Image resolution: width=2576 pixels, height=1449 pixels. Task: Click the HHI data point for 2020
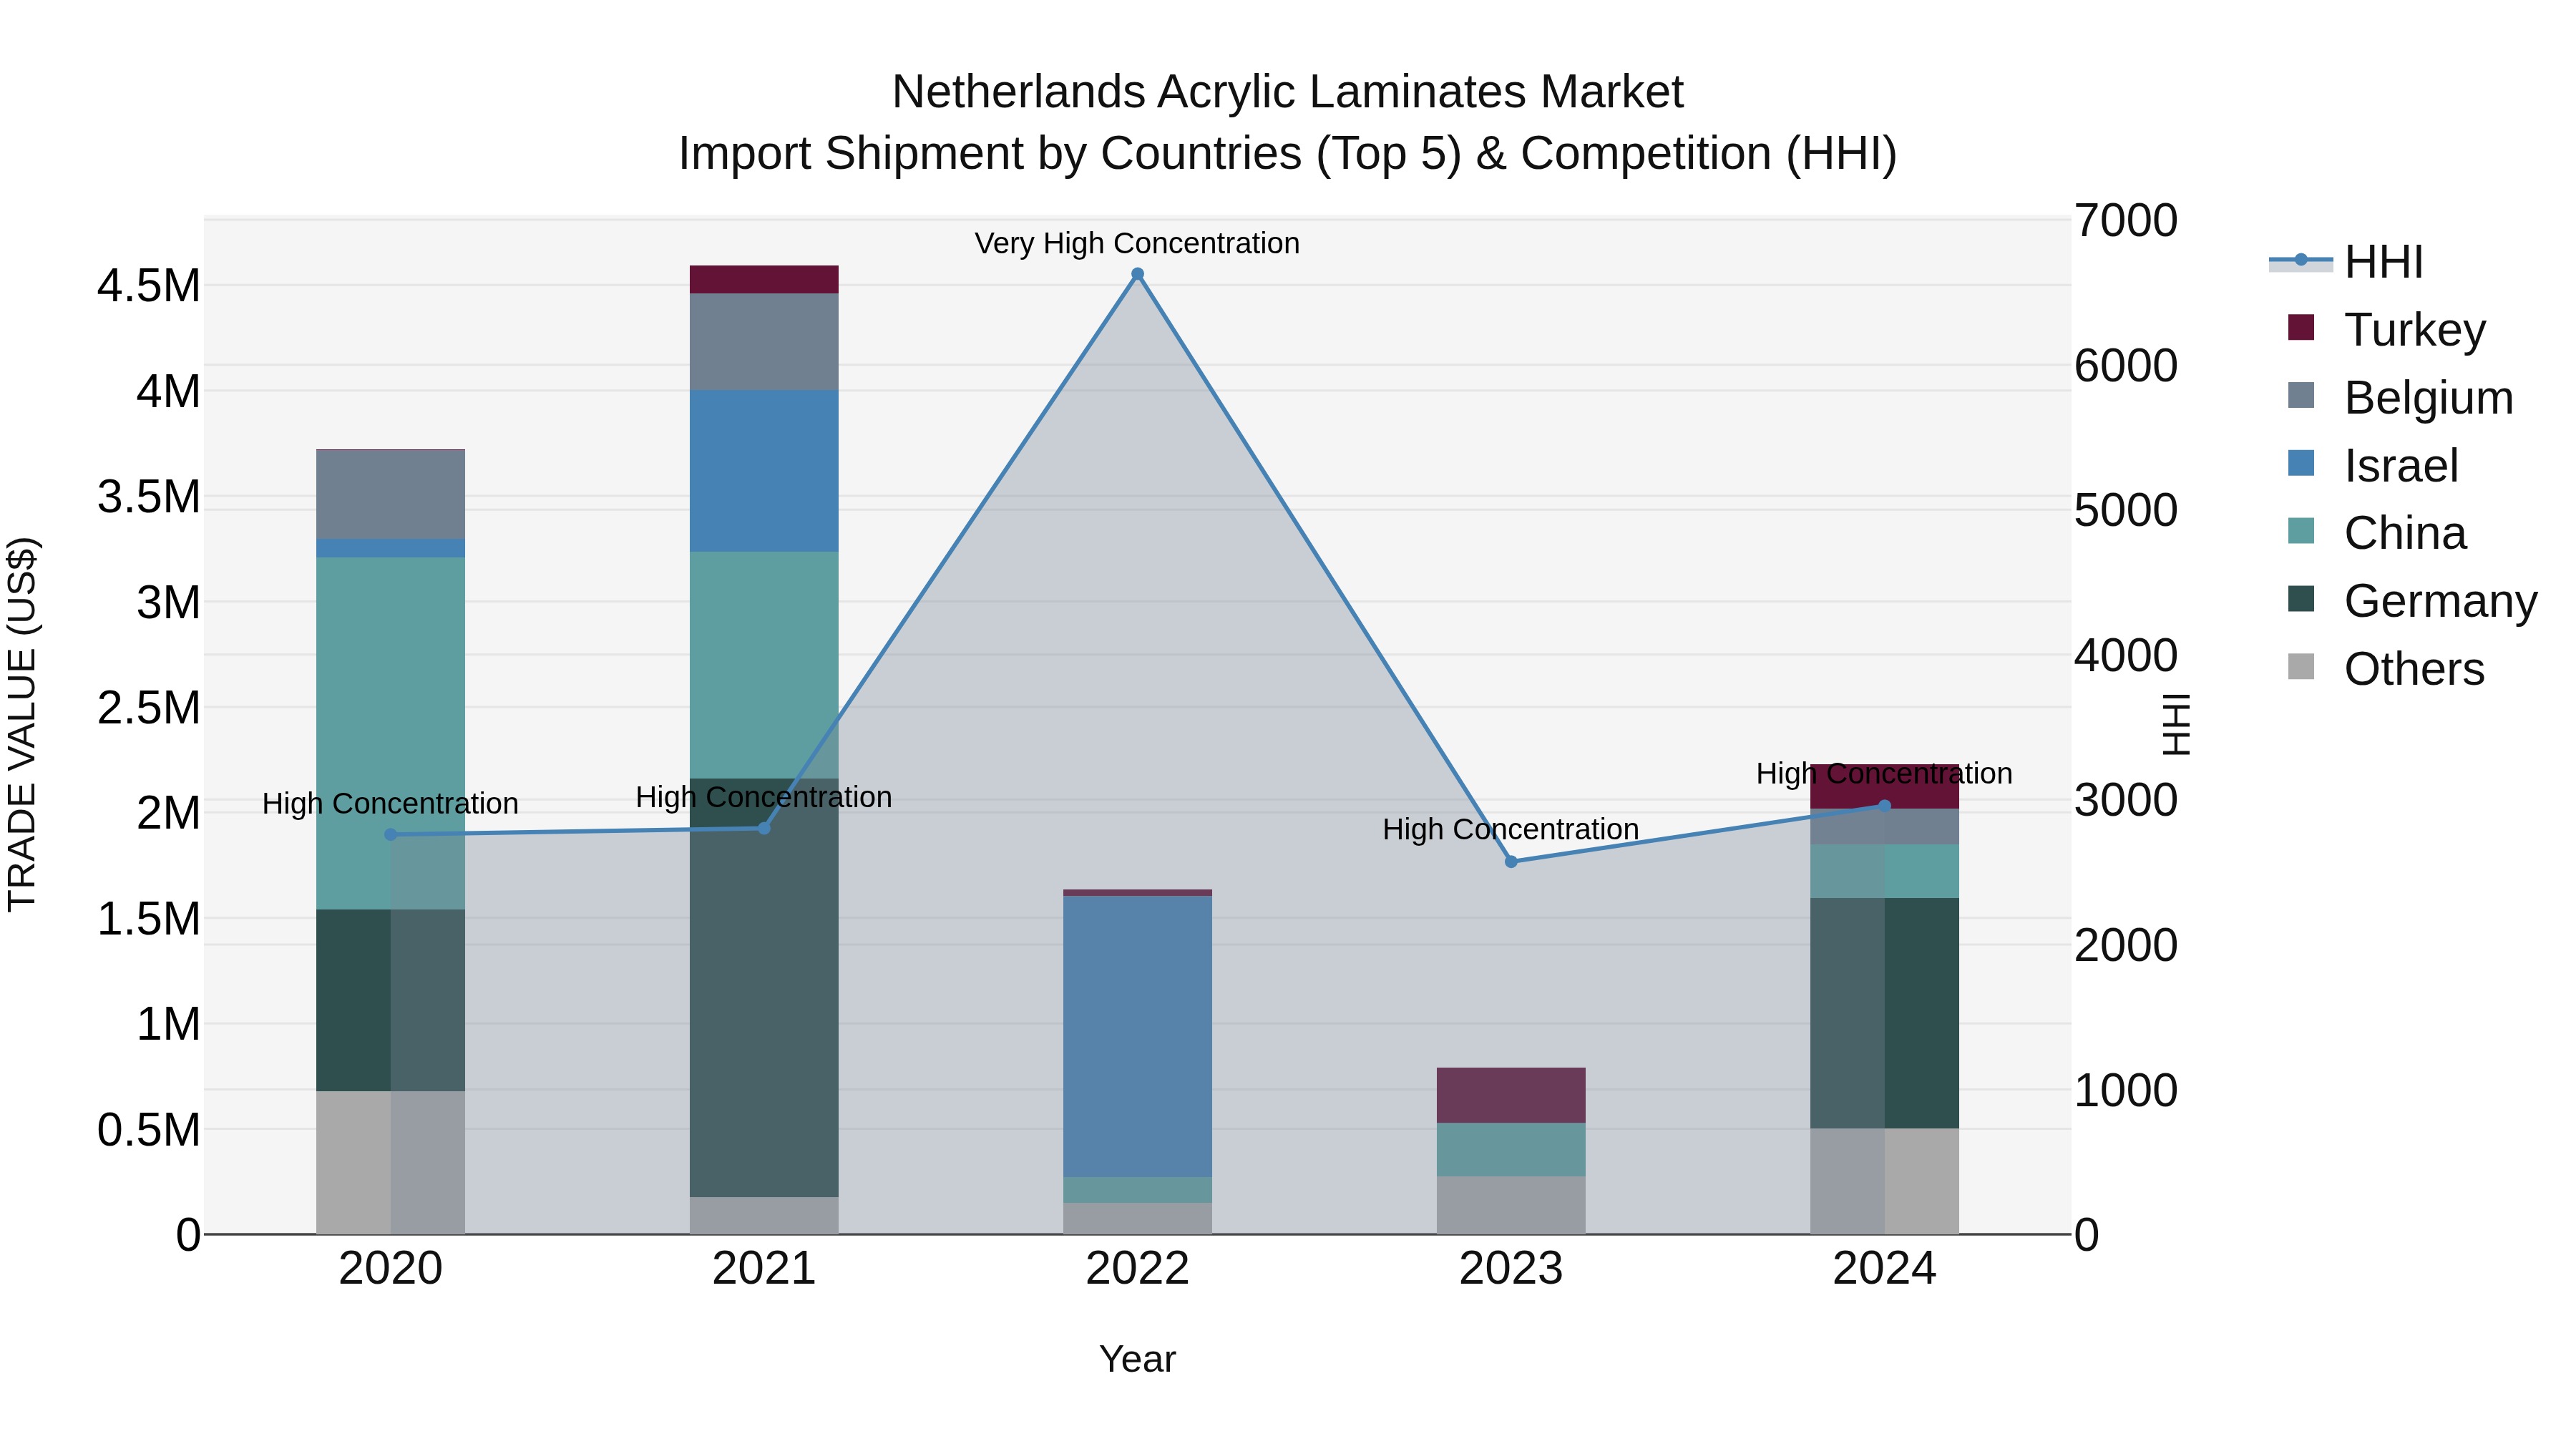point(390,834)
